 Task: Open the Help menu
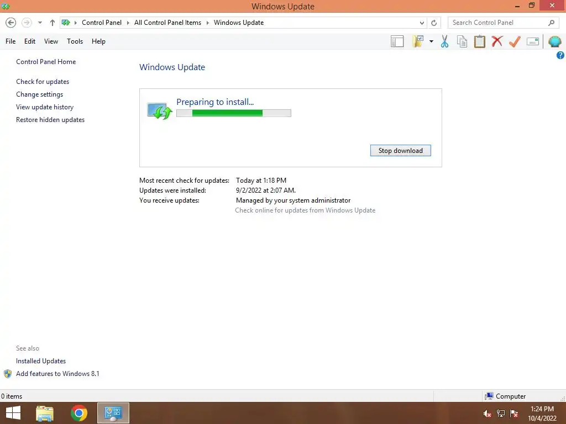tap(98, 41)
